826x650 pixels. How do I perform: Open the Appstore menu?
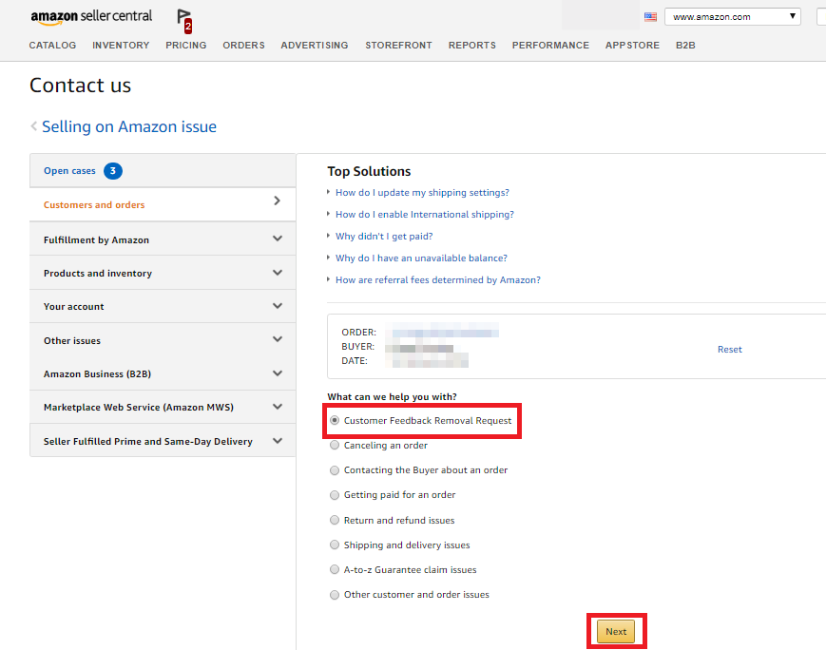point(632,46)
